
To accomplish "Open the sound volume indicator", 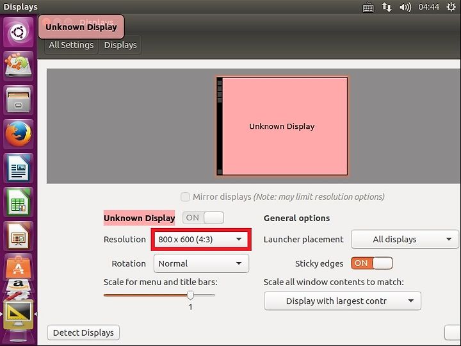I will pyautogui.click(x=405, y=7).
